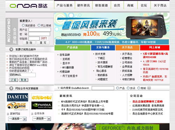The height and width of the screenshot is (130, 175).
Task: Click the 用户名 input field
Action: pyautogui.click(x=40, y=30)
